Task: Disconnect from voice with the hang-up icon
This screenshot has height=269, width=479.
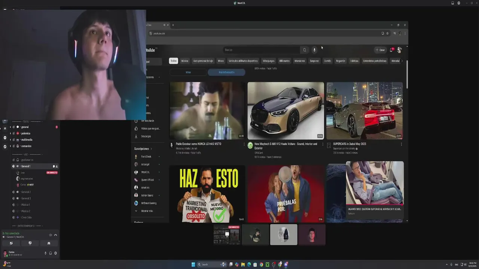Action: coord(55,235)
